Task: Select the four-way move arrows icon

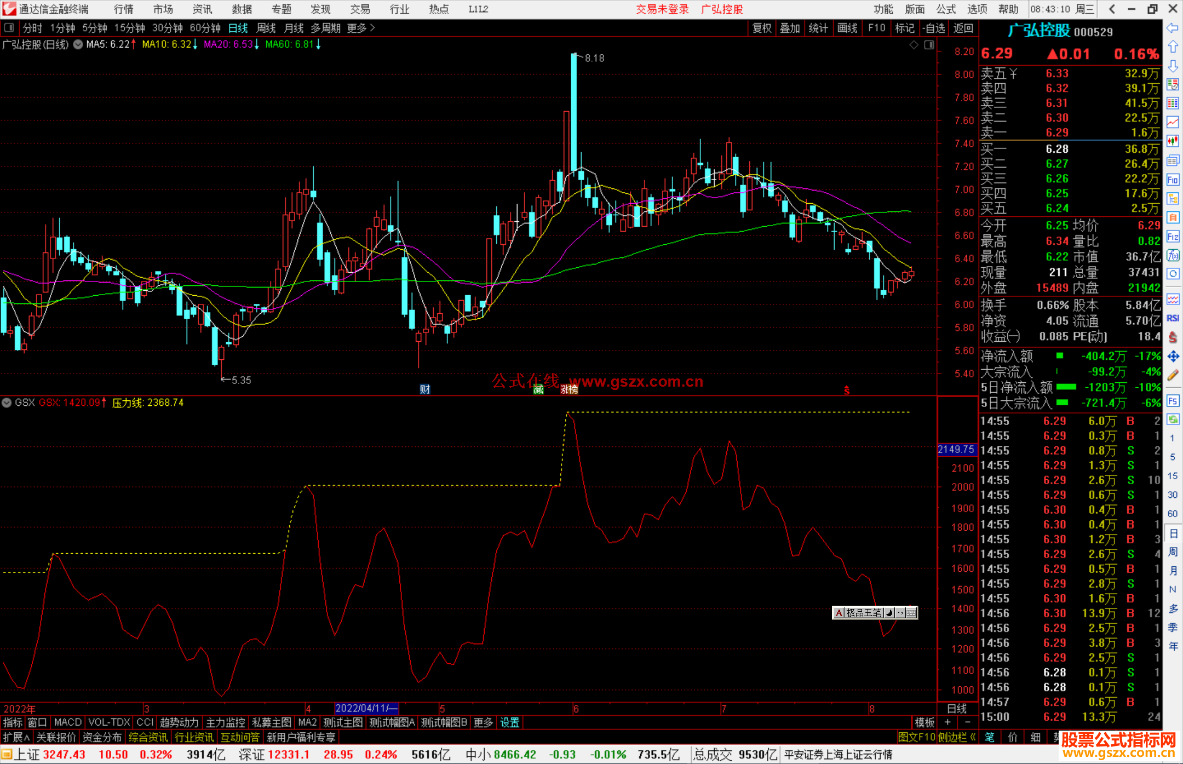Action: pos(1173,357)
